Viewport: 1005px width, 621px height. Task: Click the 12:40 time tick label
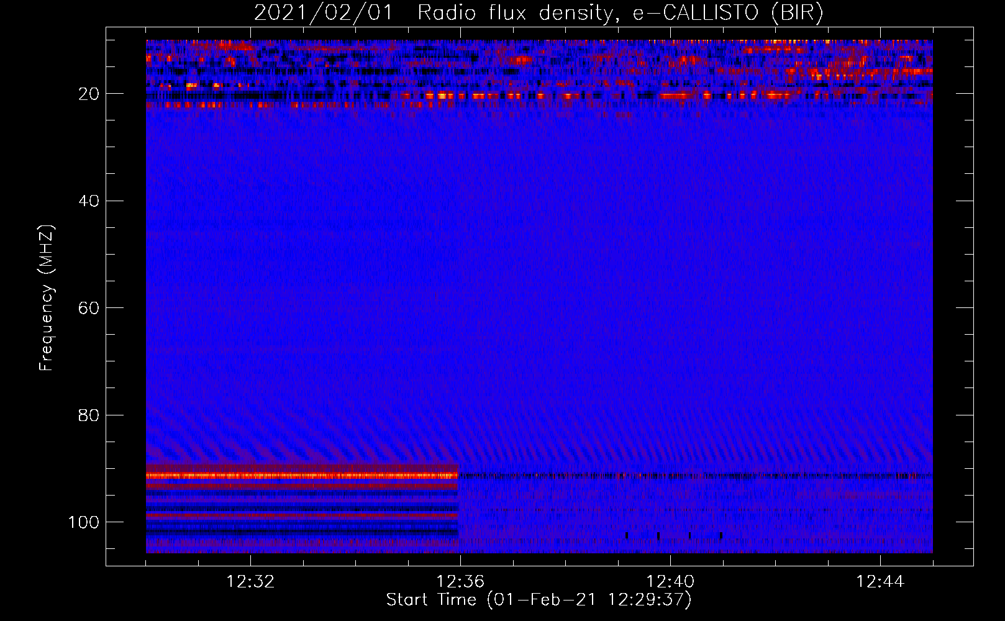click(670, 582)
